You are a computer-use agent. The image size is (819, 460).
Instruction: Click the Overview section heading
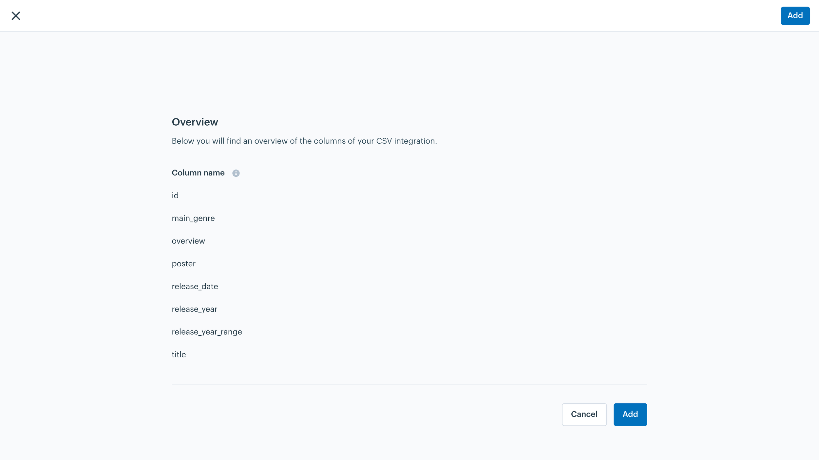[x=195, y=122]
